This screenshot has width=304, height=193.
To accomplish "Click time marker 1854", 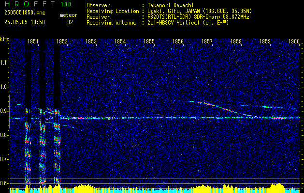I will pyautogui.click(x=120, y=41).
